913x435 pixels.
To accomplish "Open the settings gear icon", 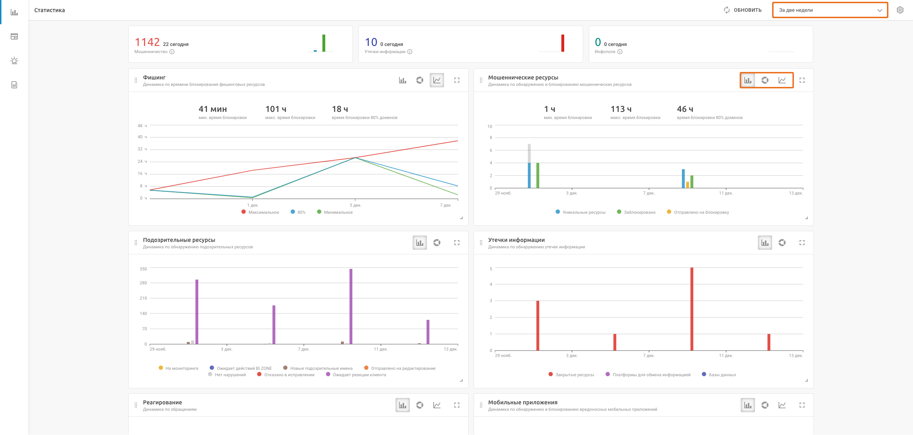I will [x=900, y=10].
